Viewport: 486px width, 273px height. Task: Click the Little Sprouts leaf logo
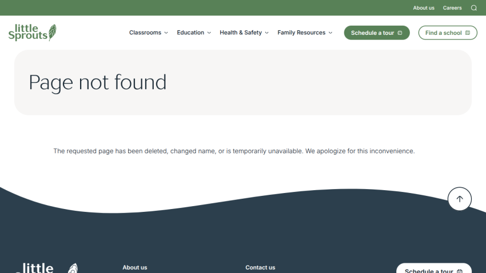(x=32, y=33)
